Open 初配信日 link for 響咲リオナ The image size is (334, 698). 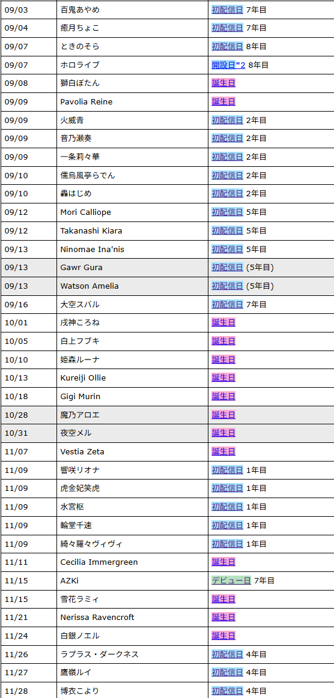pos(227,470)
